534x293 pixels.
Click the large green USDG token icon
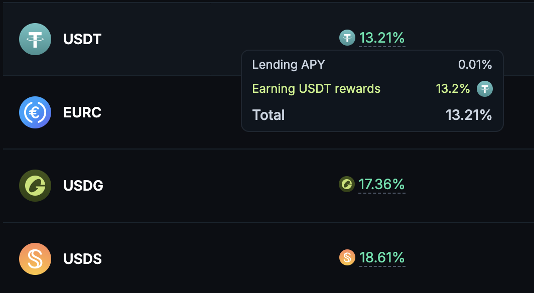[35, 186]
